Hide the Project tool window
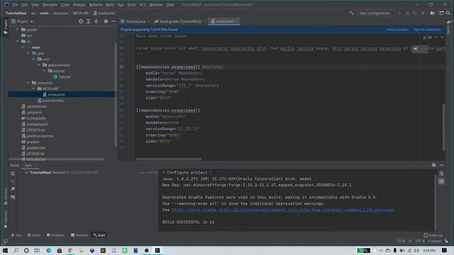 [x=113, y=21]
